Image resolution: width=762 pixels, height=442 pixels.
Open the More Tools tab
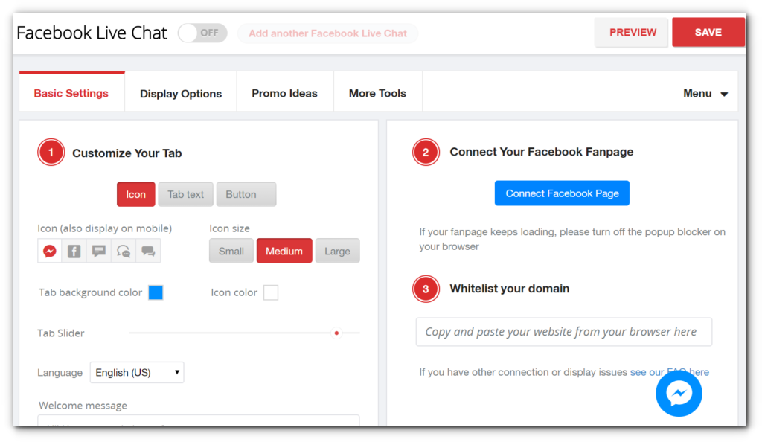click(x=377, y=93)
